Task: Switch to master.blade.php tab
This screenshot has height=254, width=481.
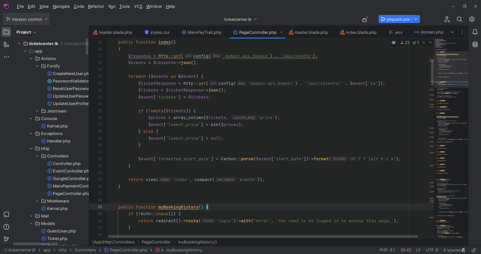Action: coord(308,32)
